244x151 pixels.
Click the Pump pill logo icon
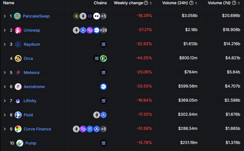point(20,143)
